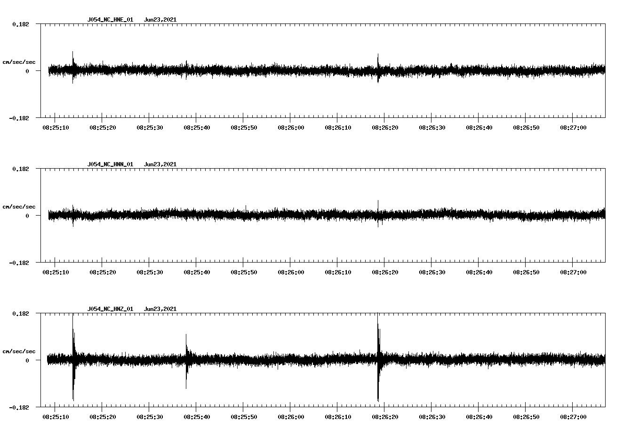639x434 pixels.
Task: Click the 08:26:40 time label under HNN plot
Action: (x=479, y=272)
